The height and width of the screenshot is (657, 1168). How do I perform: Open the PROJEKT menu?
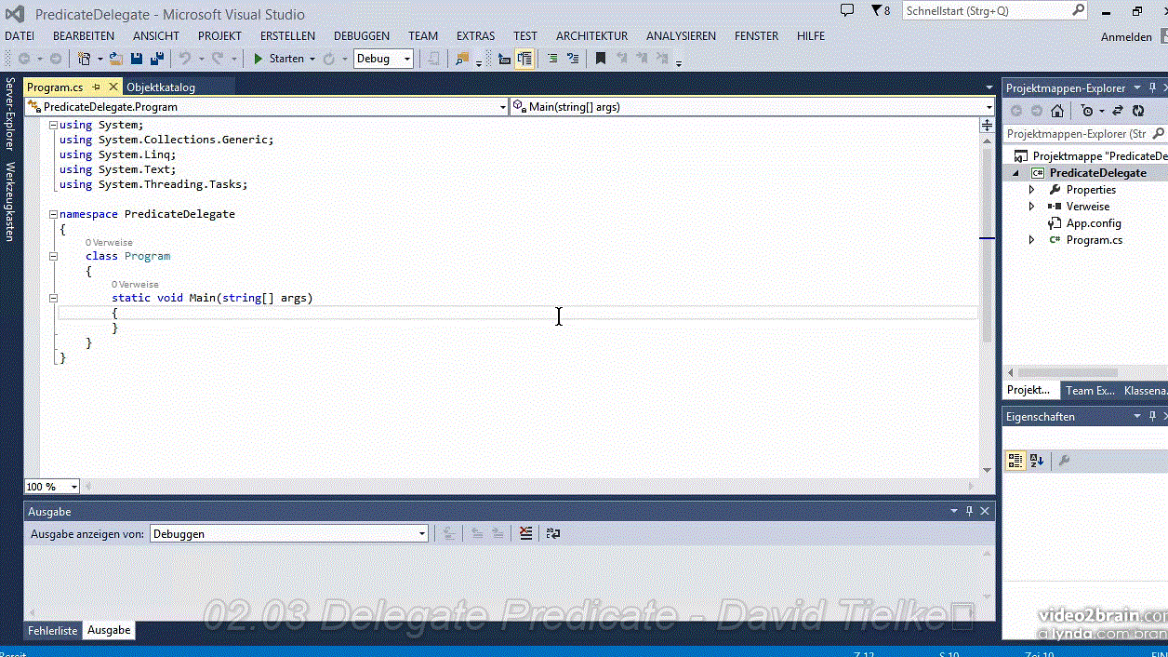tap(219, 36)
